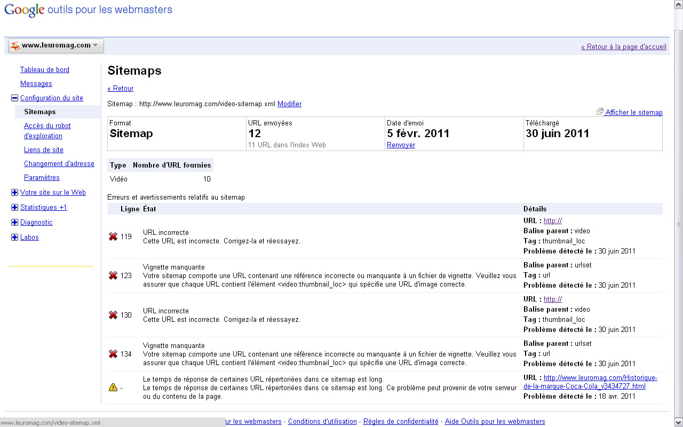Click the leuromag site favicon in selector

tap(15, 46)
